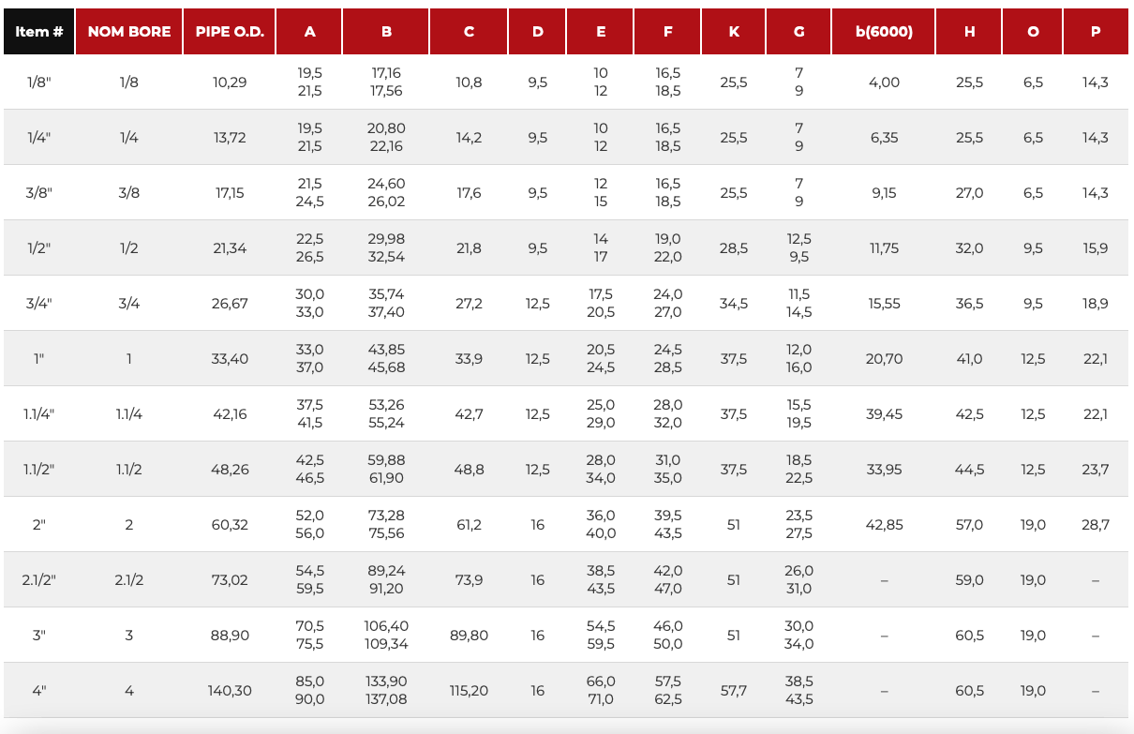This screenshot has height=734, width=1134.
Task: Click the 2.1/2" item cell
Action: pyautogui.click(x=39, y=580)
